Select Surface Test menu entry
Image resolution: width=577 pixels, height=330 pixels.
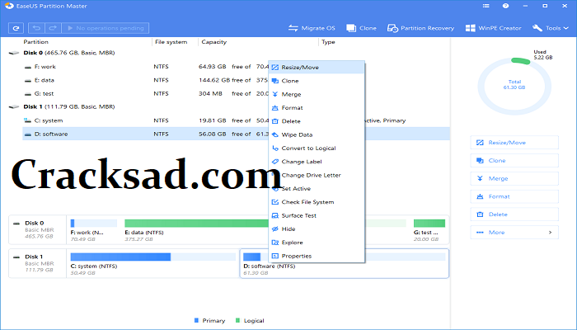click(x=317, y=215)
